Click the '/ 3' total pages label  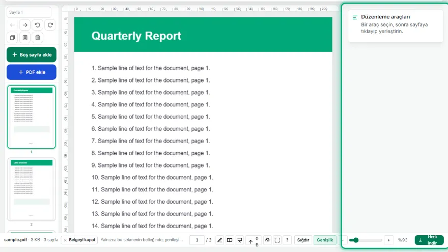(x=209, y=240)
